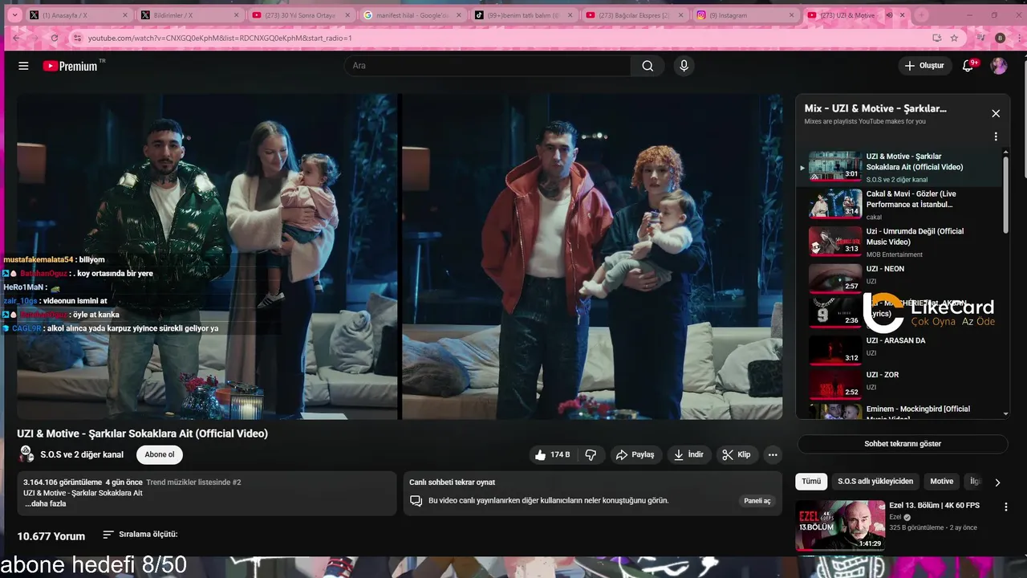Switch to benim tatlı balım TikTok tab
The height and width of the screenshot is (578, 1027).
tap(522, 15)
